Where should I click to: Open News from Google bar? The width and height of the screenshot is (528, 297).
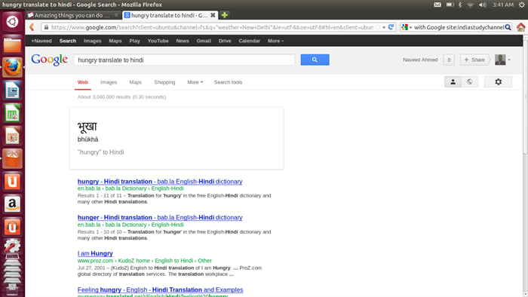click(183, 41)
